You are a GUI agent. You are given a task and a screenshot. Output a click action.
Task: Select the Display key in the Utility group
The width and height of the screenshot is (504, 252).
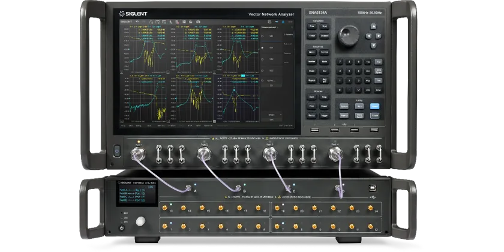(344, 115)
